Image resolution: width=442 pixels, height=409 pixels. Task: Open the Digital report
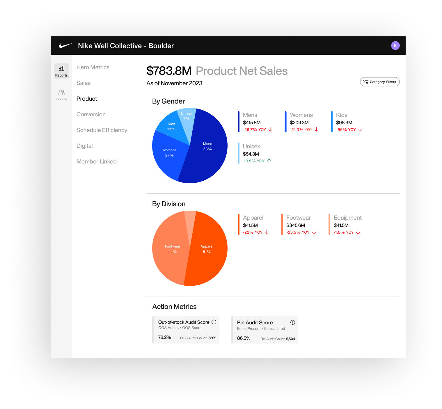point(85,146)
